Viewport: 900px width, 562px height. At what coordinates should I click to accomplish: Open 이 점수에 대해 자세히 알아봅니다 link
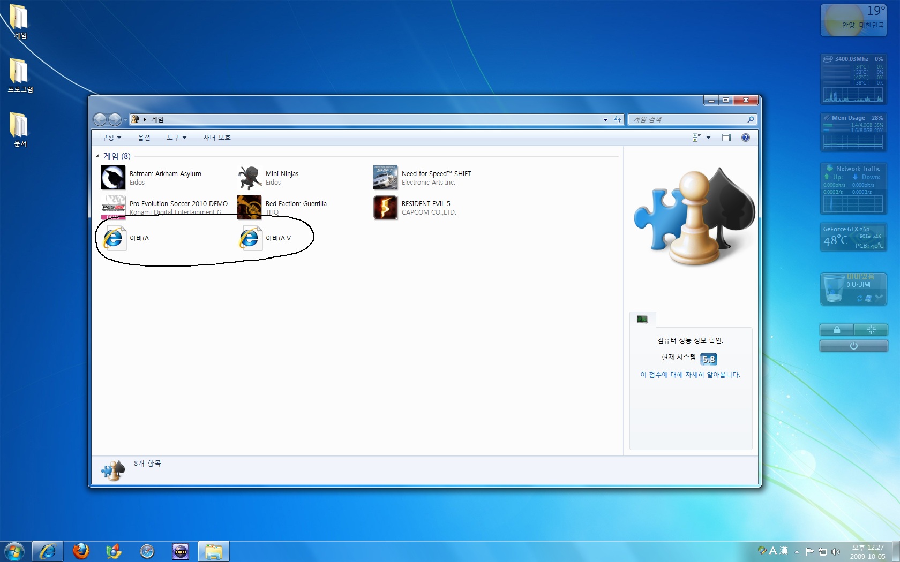tap(690, 375)
